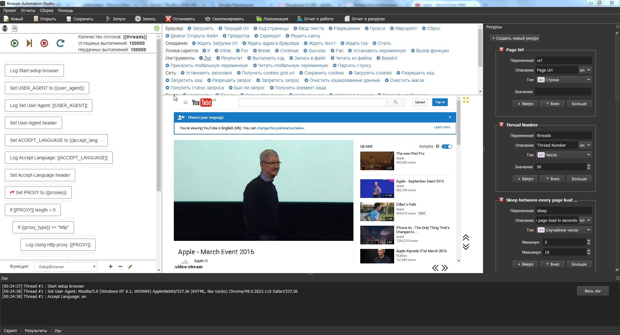Click Создать новый ресурс button
620x335 pixels.
point(515,38)
